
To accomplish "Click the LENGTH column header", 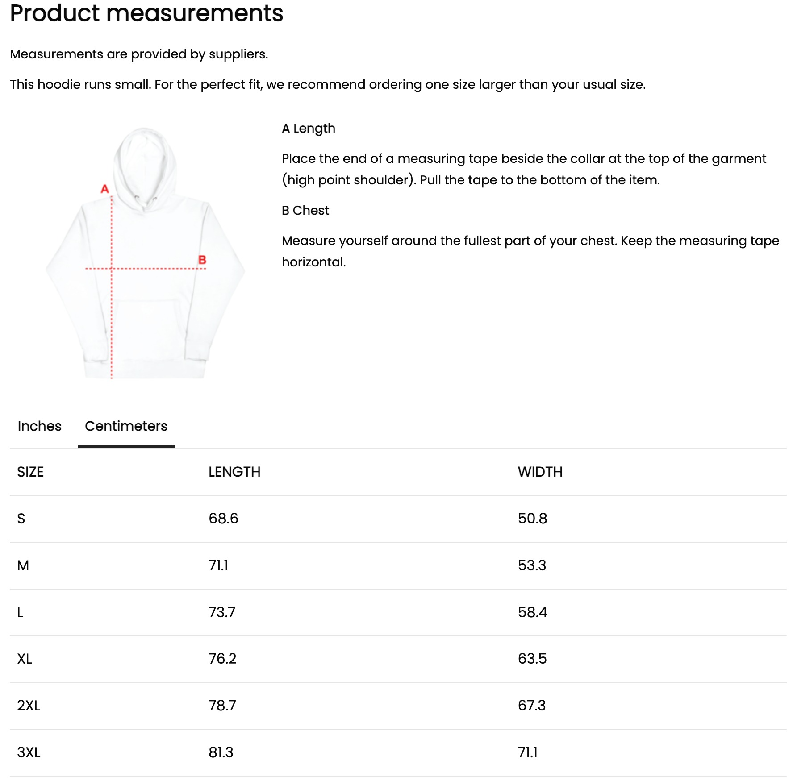I will pos(234,471).
